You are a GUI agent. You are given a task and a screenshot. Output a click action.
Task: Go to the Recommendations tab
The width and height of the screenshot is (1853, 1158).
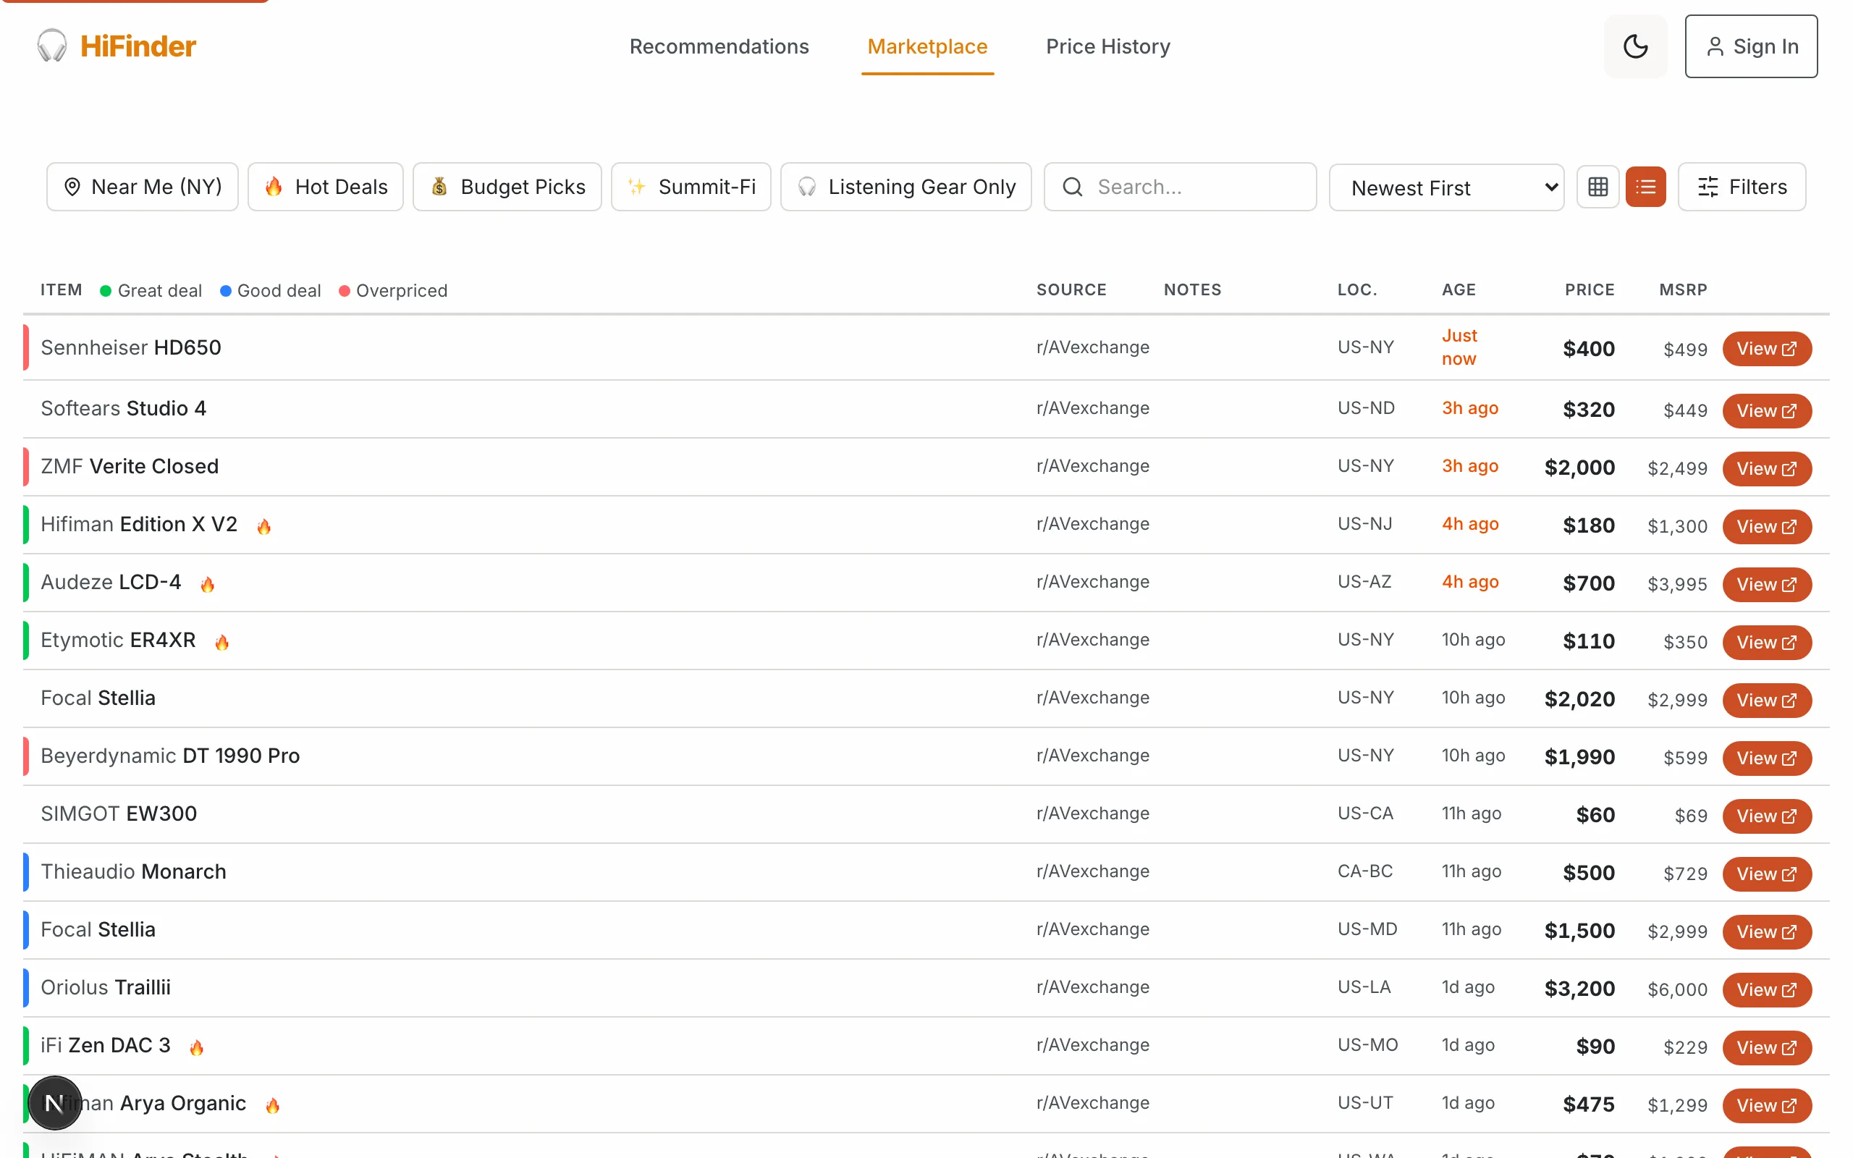pos(719,47)
